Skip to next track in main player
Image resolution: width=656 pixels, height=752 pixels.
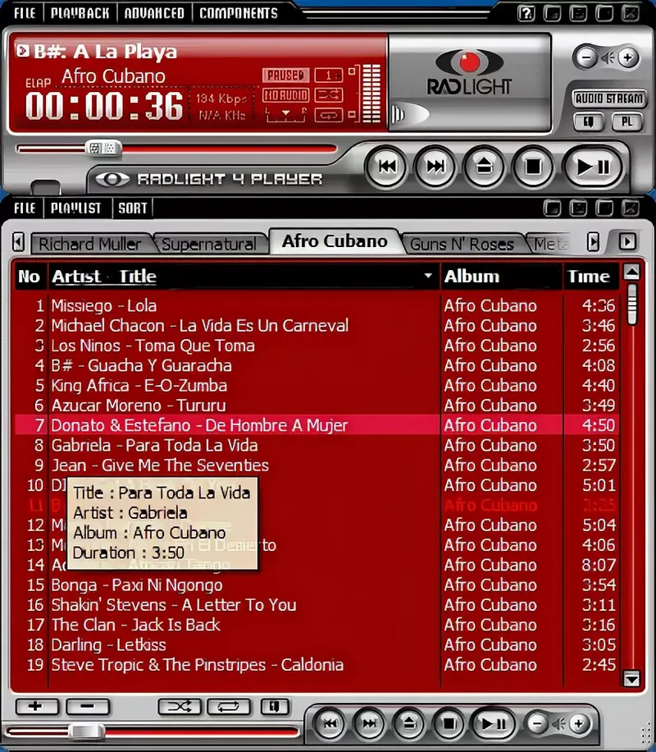click(x=435, y=167)
